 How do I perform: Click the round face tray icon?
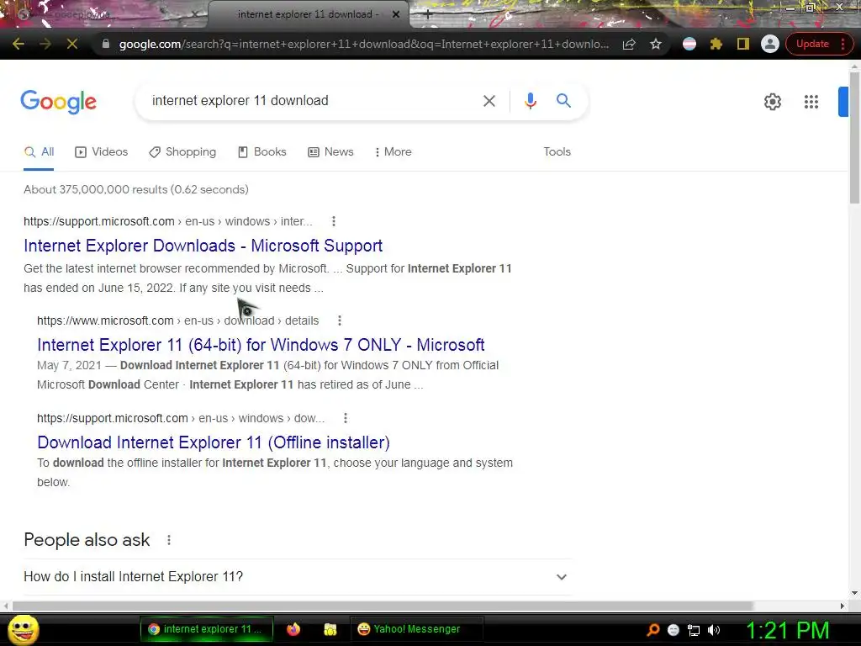(673, 630)
